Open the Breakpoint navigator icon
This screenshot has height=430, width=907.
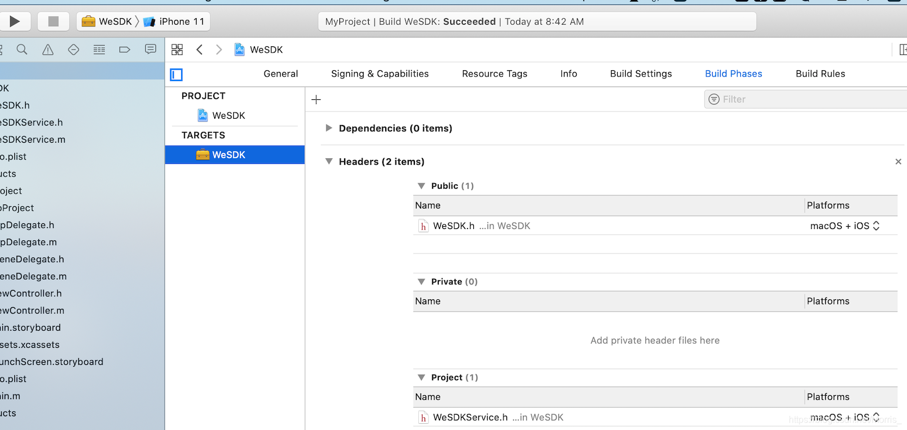tap(125, 50)
